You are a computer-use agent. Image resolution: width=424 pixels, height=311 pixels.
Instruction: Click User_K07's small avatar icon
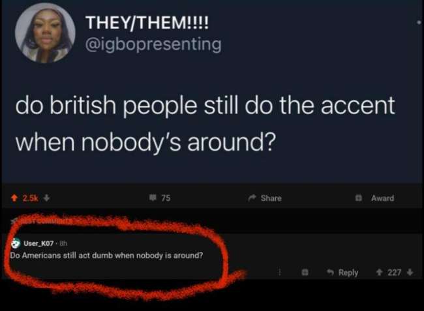[16, 243]
